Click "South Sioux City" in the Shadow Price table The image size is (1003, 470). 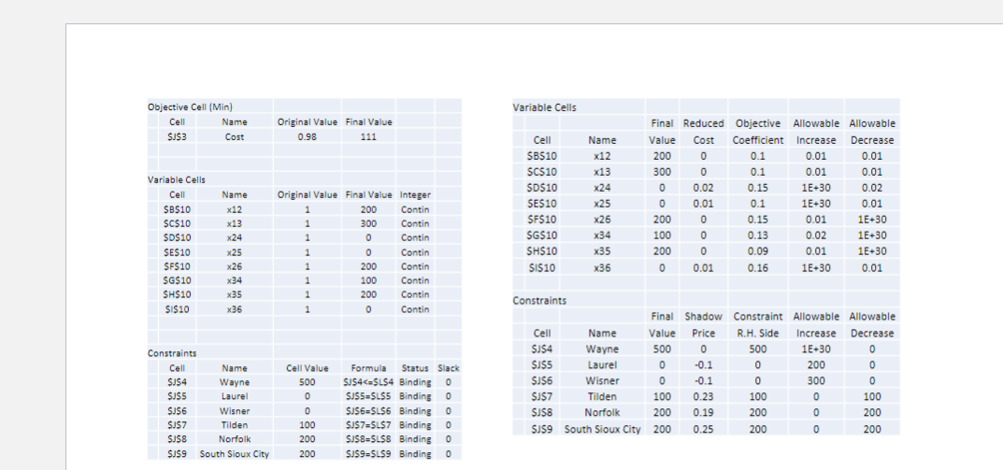602,429
